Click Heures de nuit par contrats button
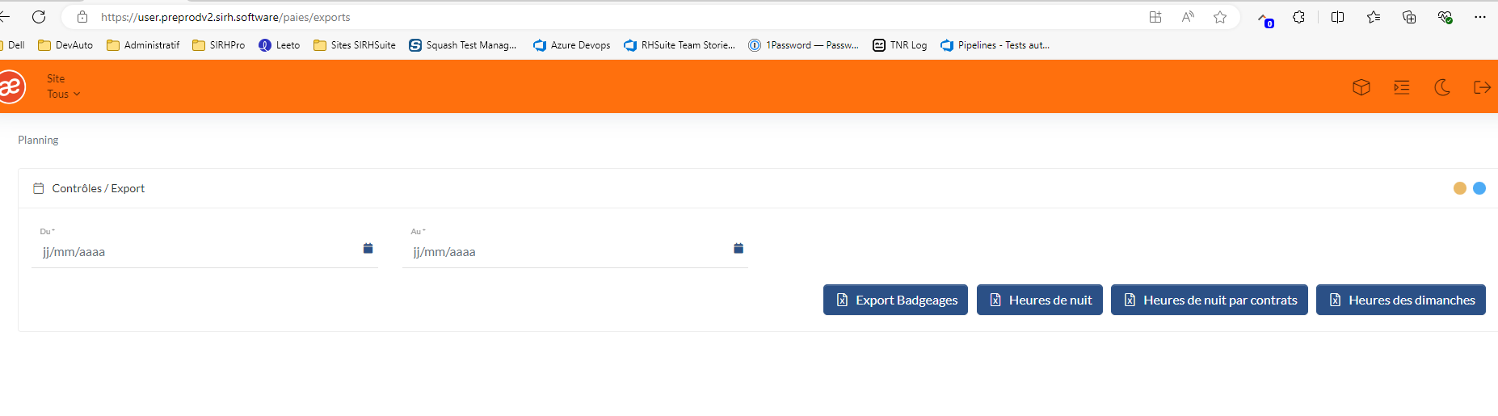Image resolution: width=1498 pixels, height=416 pixels. coord(1210,300)
